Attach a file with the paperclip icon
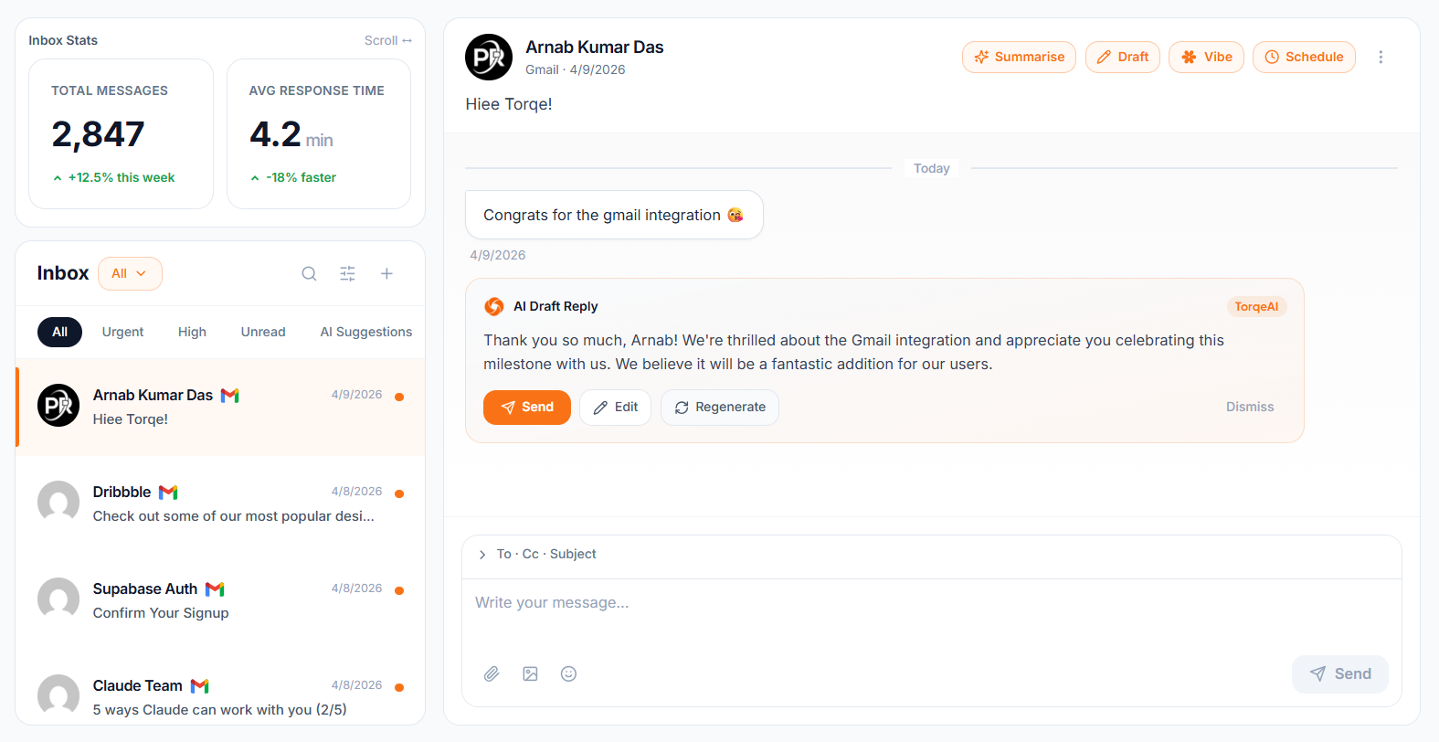1439x742 pixels. click(492, 673)
